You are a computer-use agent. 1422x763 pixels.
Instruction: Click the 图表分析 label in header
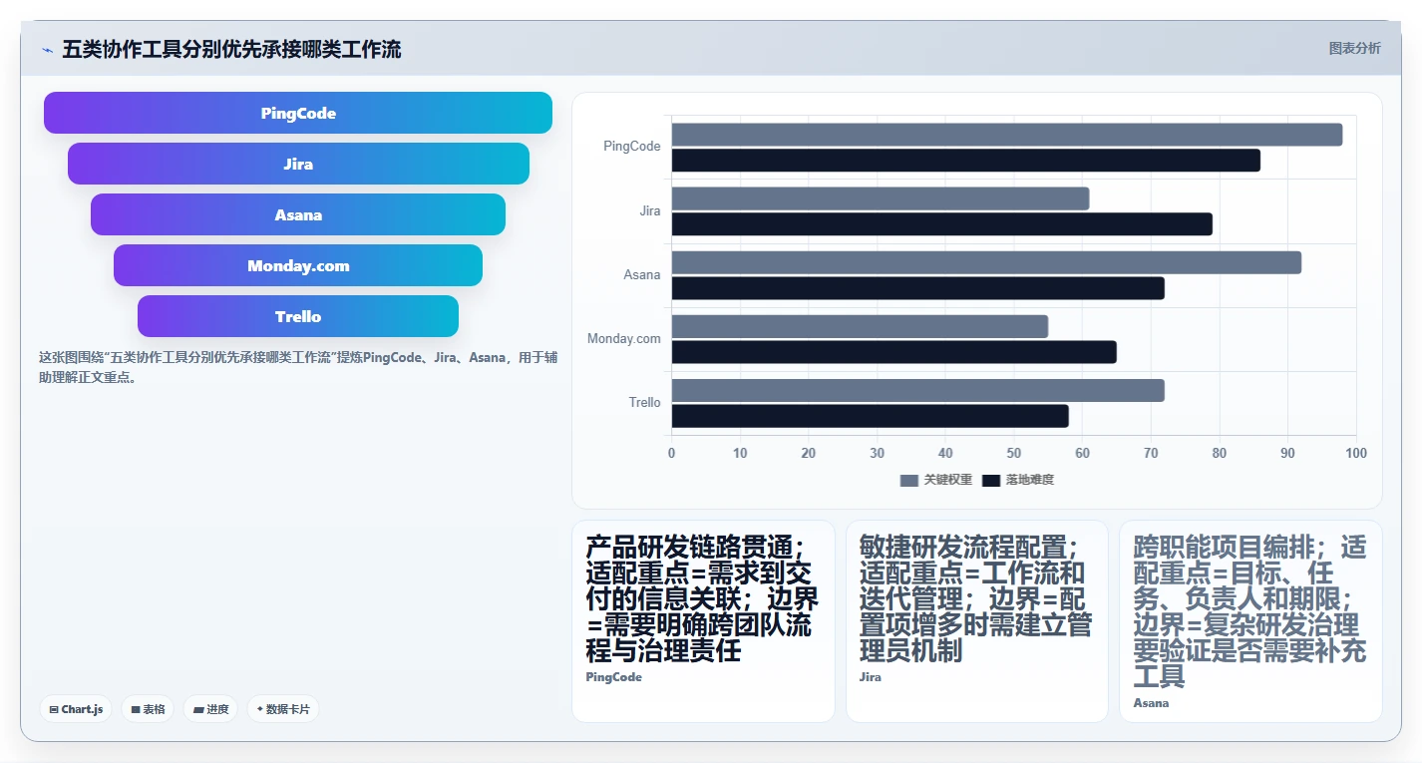[1355, 48]
